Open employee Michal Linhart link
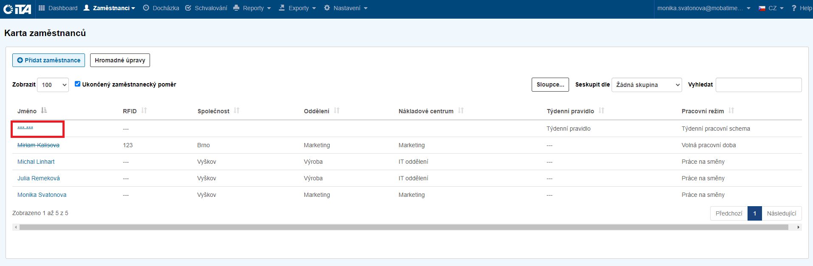Screen dimensions: 813x266 (36, 162)
